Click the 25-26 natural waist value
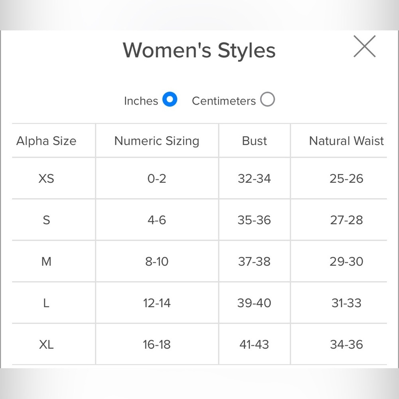The image size is (399, 399). coord(346,178)
